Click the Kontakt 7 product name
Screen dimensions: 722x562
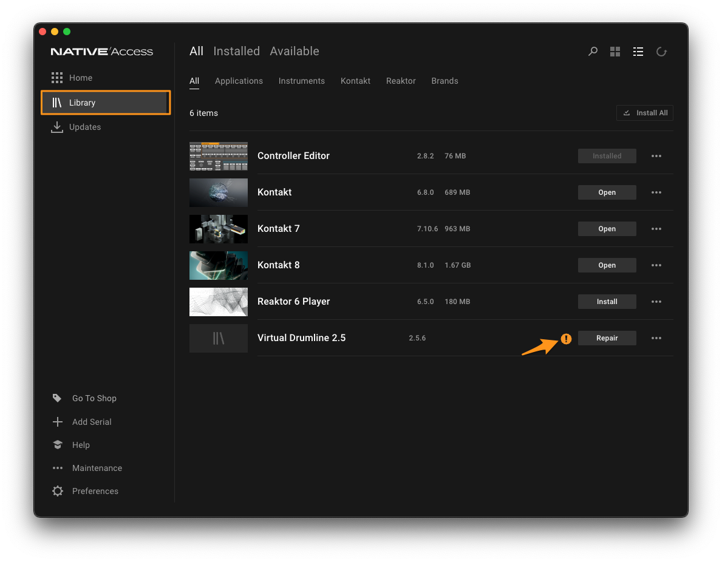[x=279, y=228]
